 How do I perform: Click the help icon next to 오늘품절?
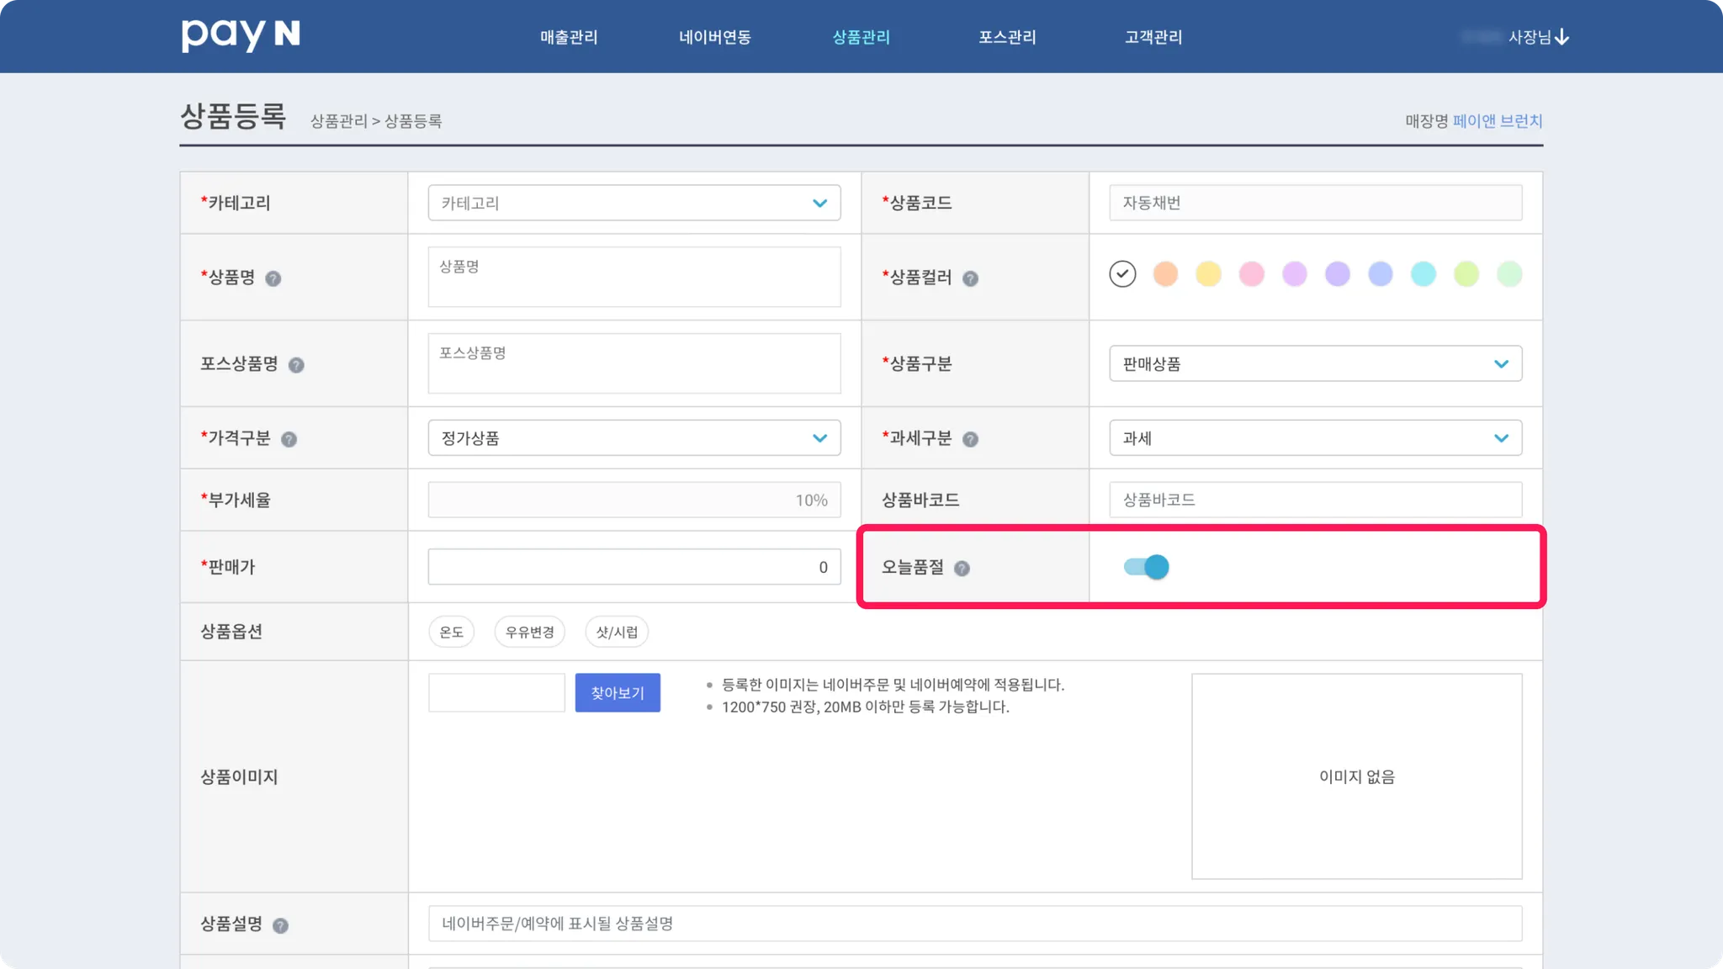(x=962, y=569)
